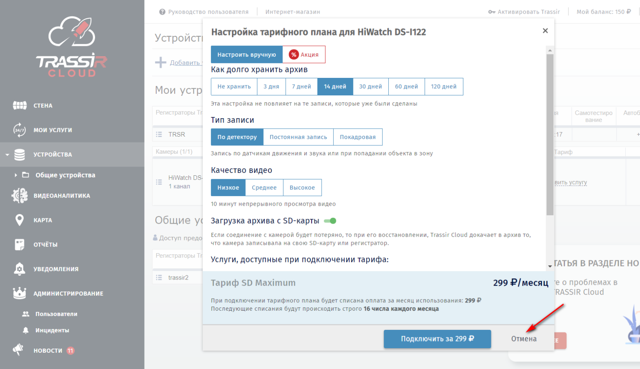Click the help question mark icon

pos(162,12)
